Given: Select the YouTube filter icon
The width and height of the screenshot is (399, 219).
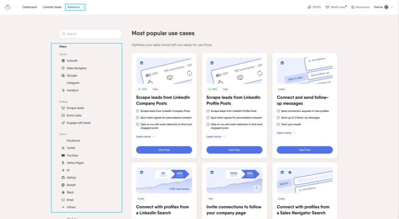Looking at the screenshot, I should click(63, 156).
